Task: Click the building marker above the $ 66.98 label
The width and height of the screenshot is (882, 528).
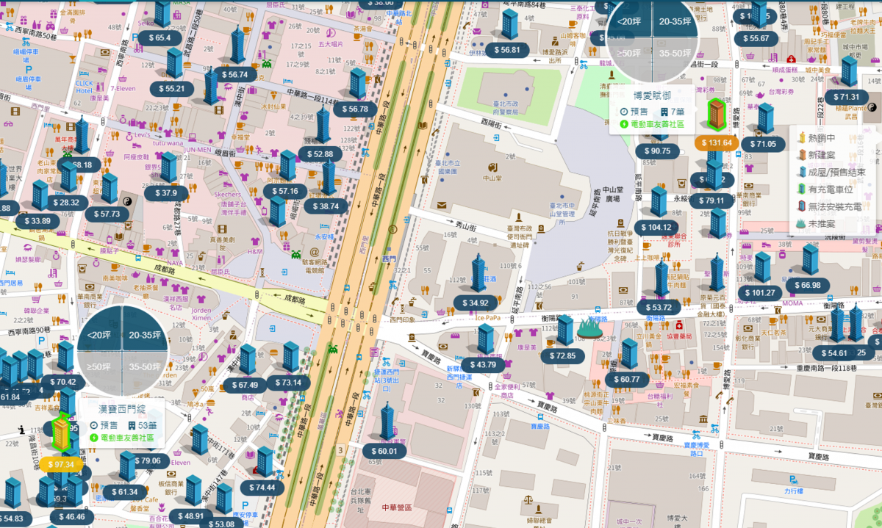Action: tap(810, 260)
